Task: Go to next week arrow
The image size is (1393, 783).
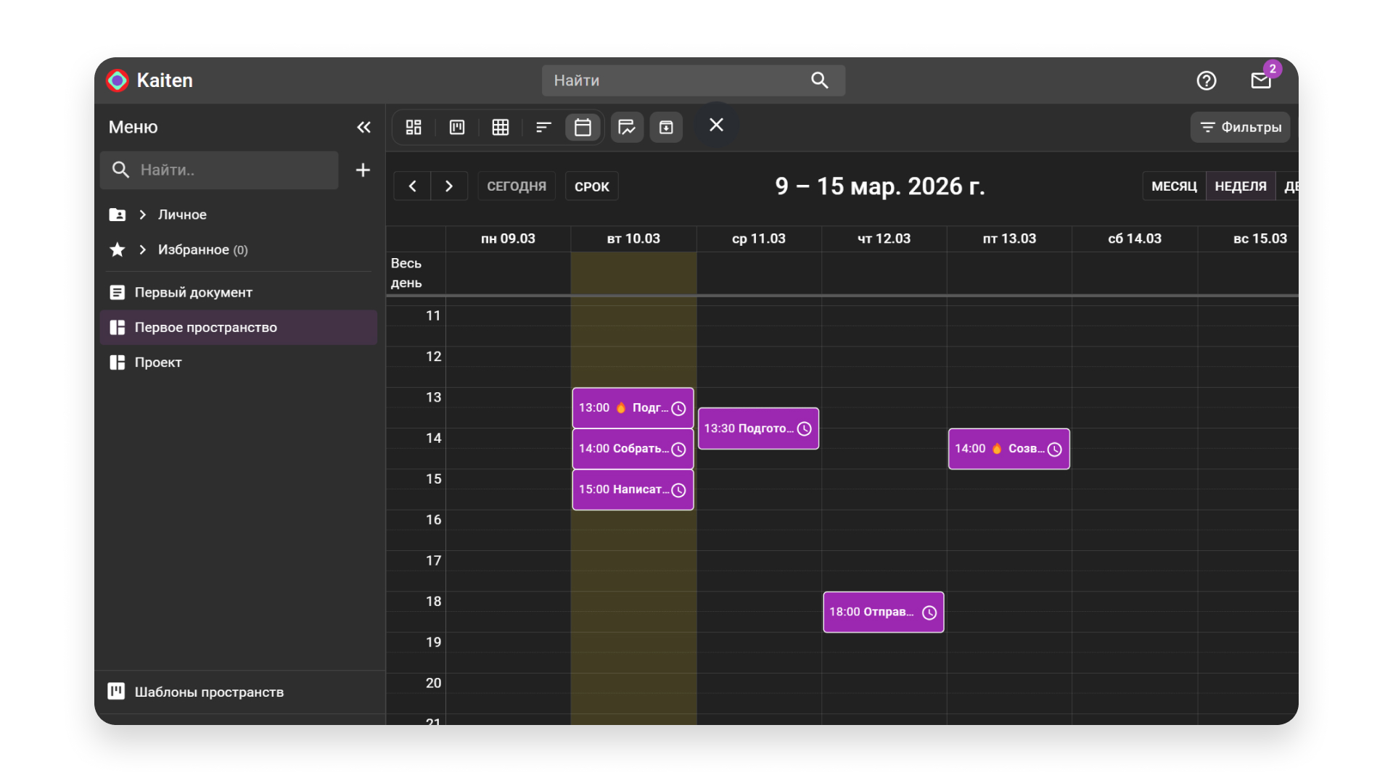Action: [x=449, y=186]
